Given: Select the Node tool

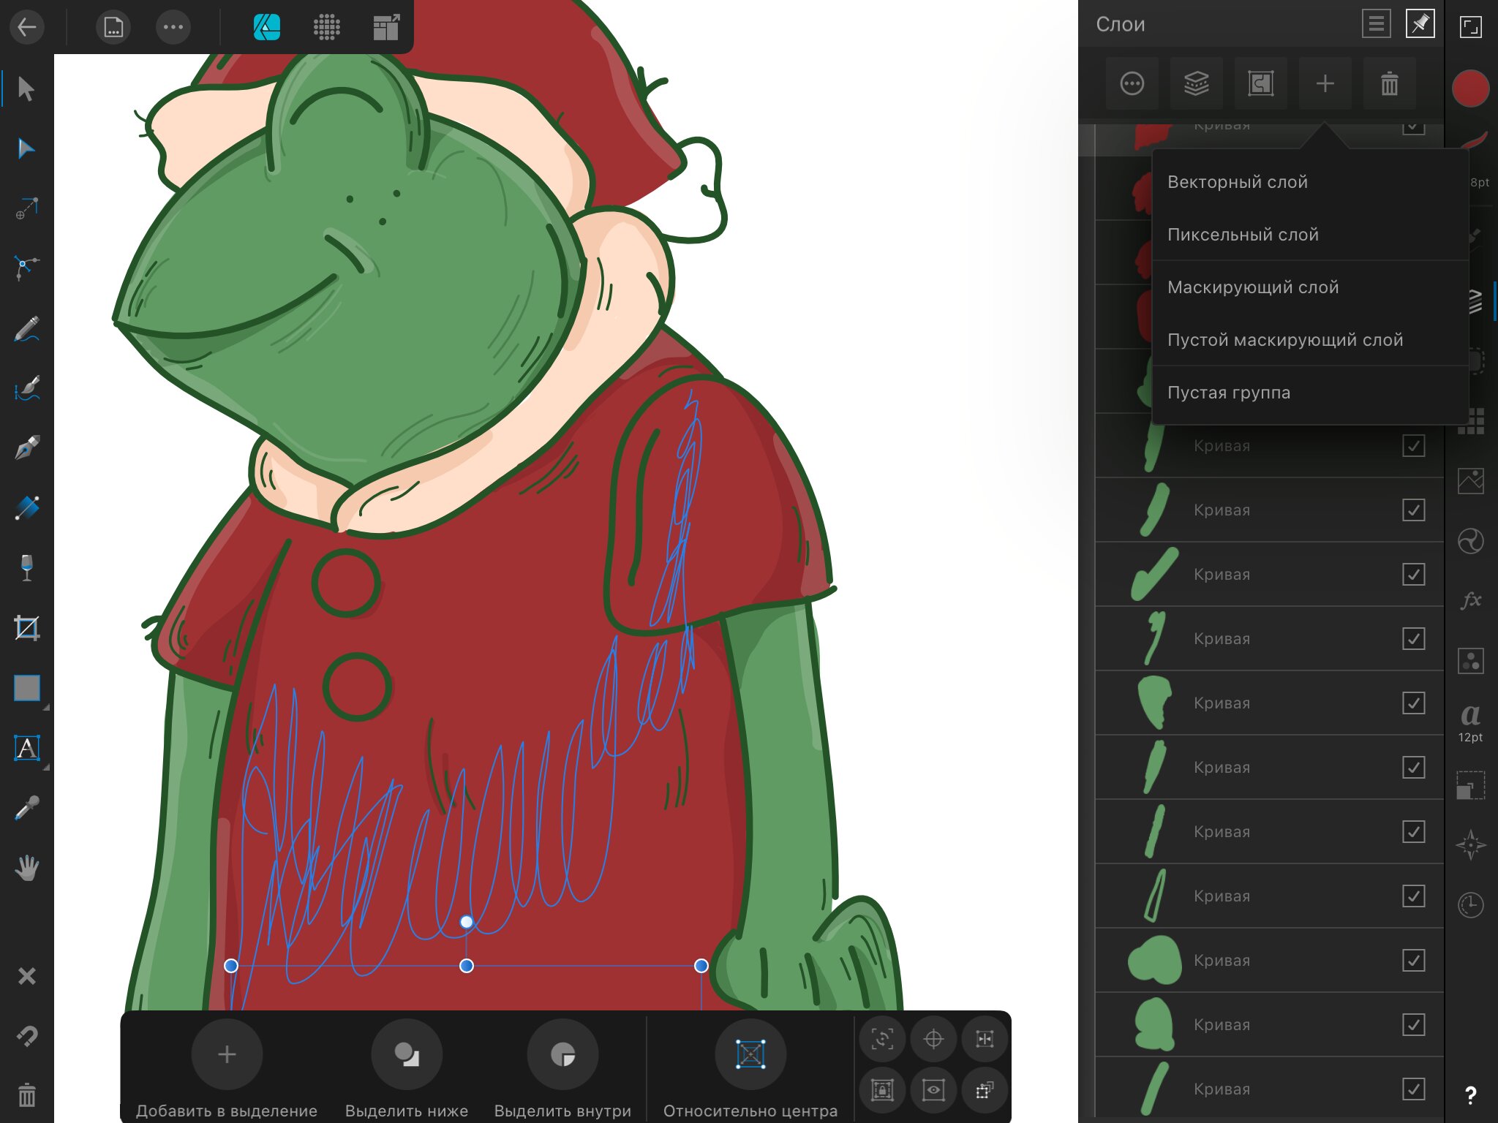Looking at the screenshot, I should (x=26, y=148).
